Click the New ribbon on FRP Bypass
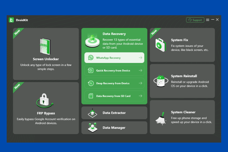 pyautogui.click(x=17, y=86)
